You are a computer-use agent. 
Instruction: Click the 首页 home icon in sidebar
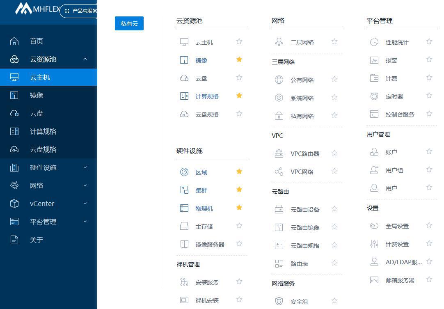tap(14, 41)
